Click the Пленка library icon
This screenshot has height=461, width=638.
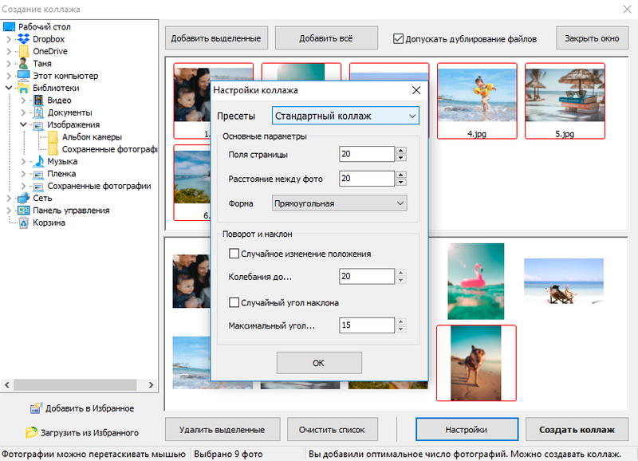tap(38, 174)
